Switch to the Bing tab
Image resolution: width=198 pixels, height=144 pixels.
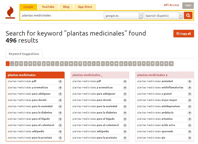click(x=66, y=7)
